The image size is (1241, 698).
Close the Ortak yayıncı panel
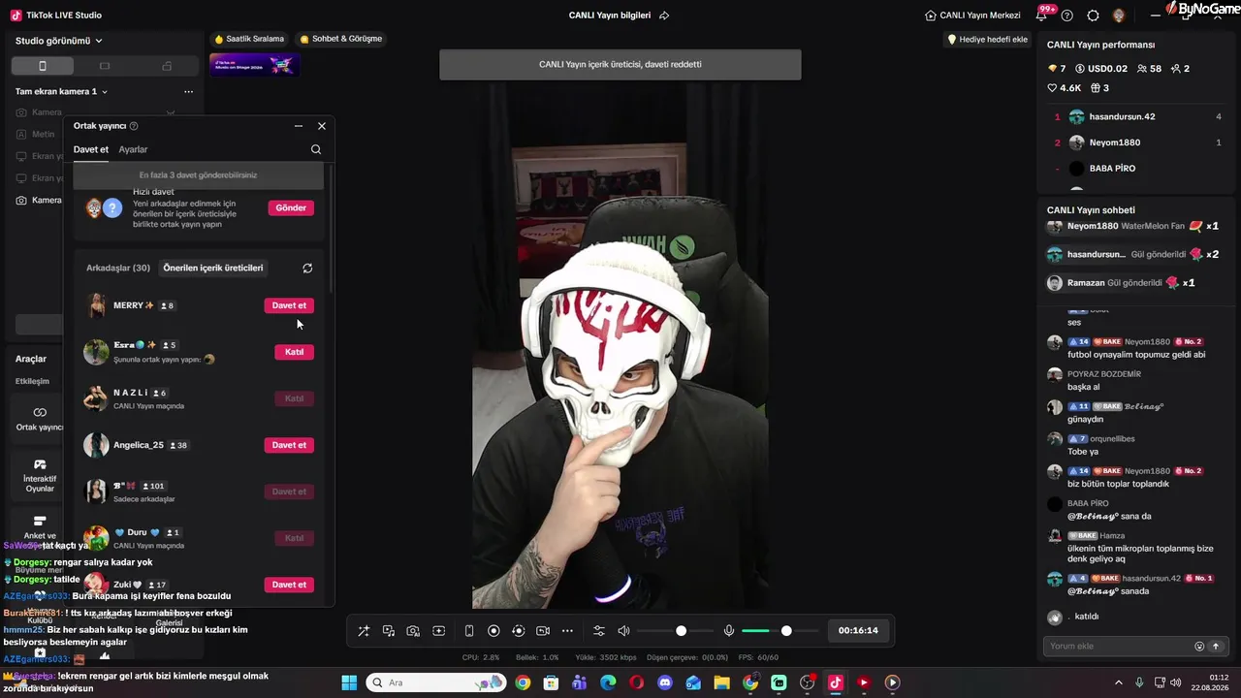322,126
